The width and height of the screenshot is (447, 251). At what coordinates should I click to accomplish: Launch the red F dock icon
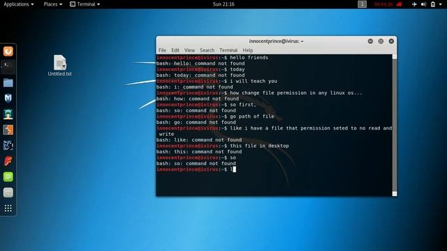tap(8, 161)
